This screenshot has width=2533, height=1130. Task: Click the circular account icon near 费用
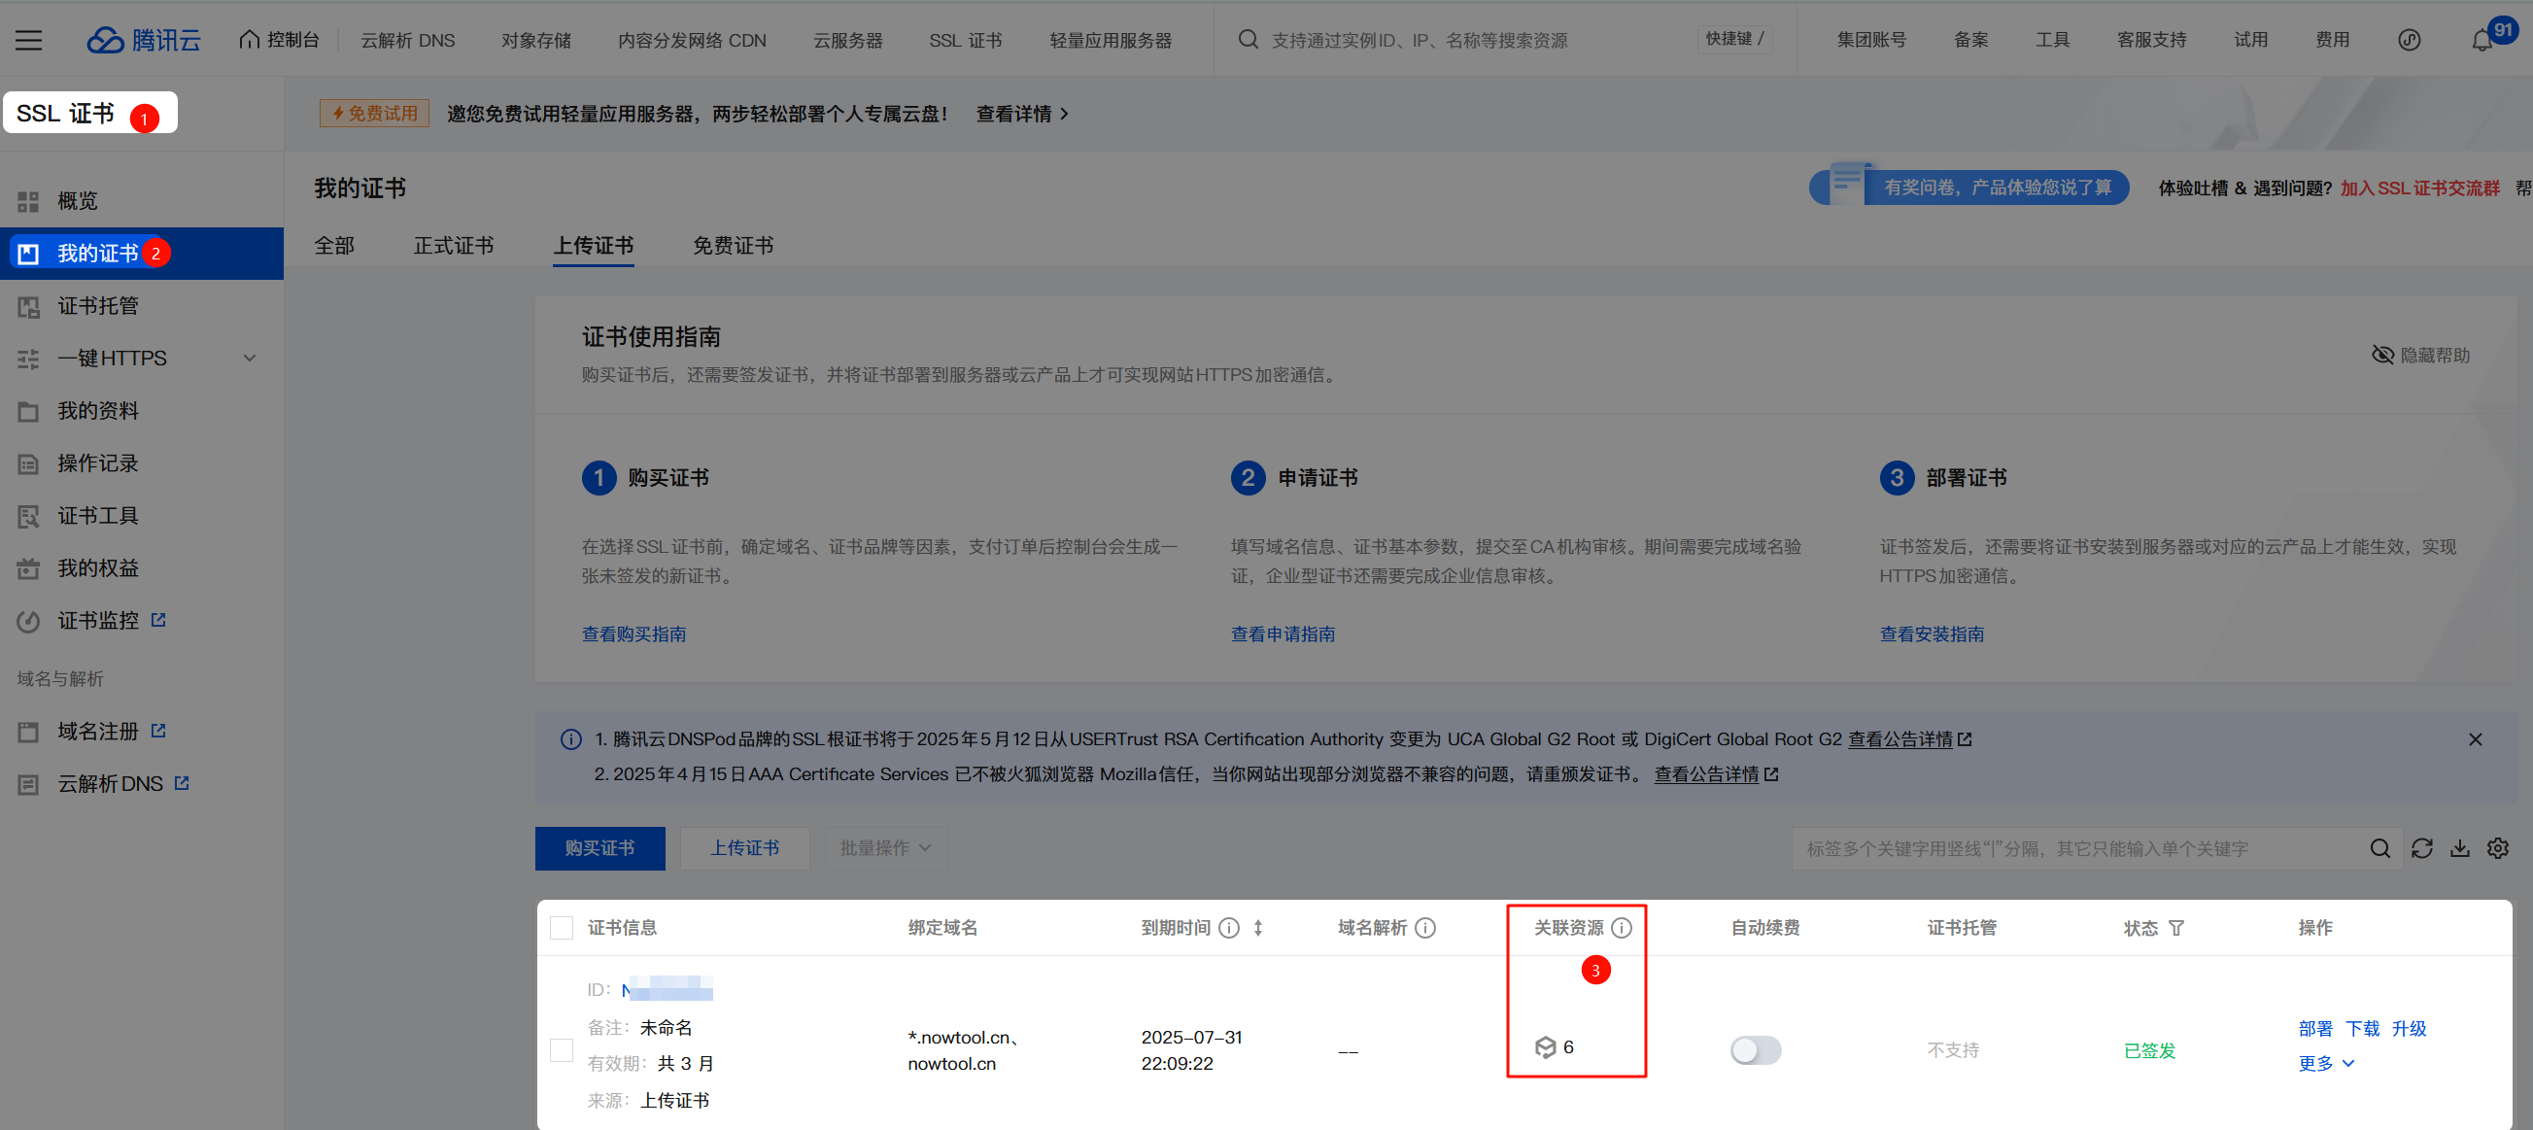pos(2409,39)
